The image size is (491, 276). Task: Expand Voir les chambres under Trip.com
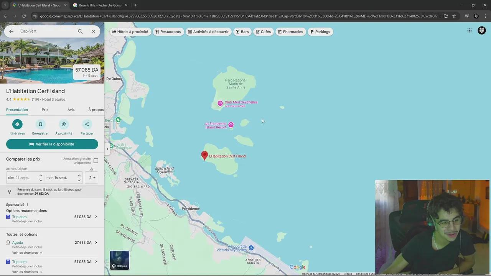(x=27, y=272)
